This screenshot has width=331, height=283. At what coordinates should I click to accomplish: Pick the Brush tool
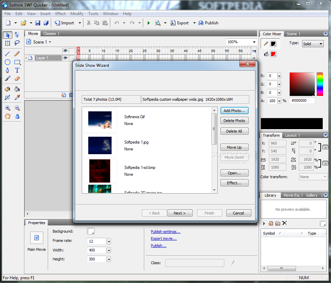pyautogui.click(x=8, y=78)
